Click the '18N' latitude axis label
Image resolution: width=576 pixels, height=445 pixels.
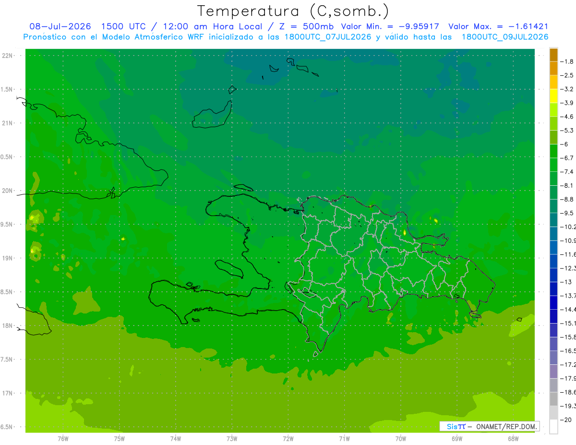pos(8,325)
